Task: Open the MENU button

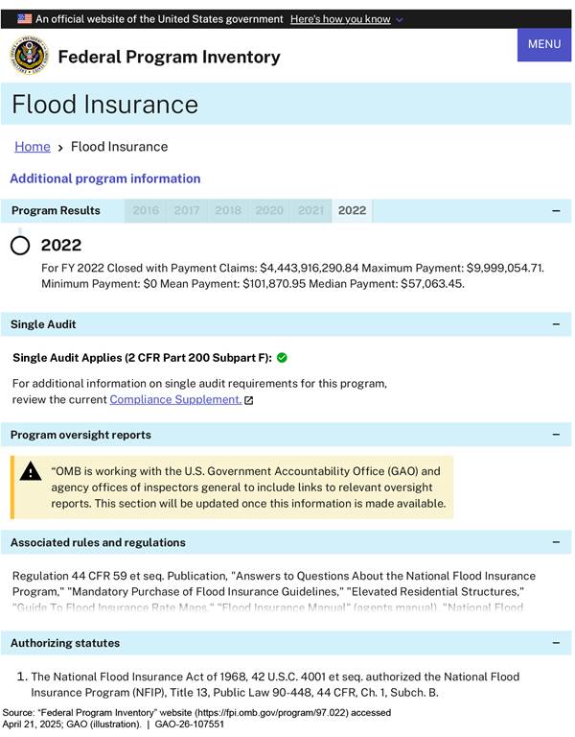Action: [x=543, y=44]
